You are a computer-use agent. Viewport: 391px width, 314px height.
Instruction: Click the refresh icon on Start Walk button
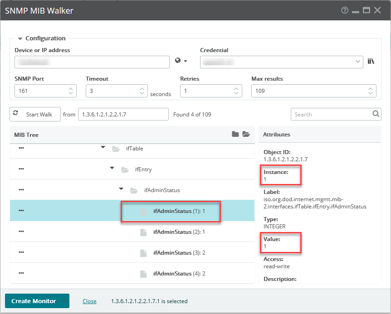click(x=16, y=114)
